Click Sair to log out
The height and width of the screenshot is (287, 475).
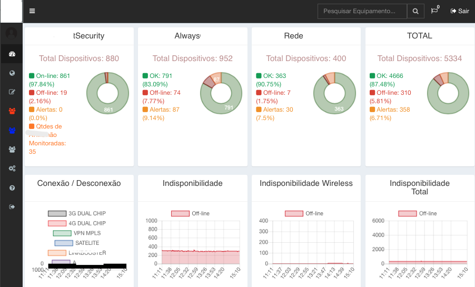point(459,11)
